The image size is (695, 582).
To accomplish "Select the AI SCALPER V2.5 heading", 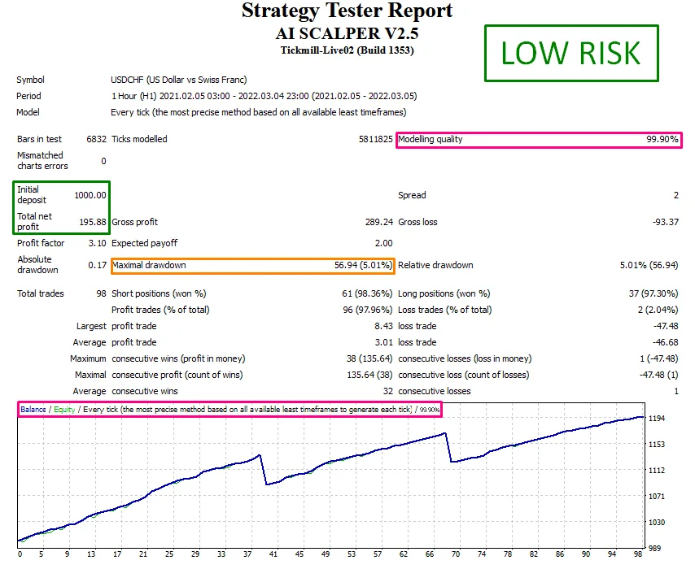I will click(347, 33).
